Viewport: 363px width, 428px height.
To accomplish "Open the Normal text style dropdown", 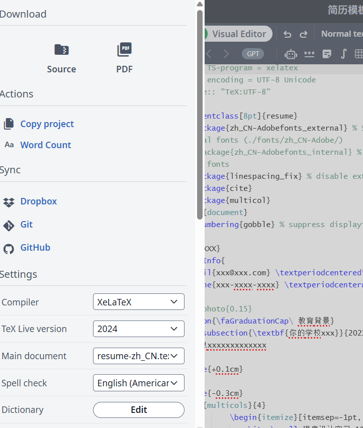I will coord(342,34).
